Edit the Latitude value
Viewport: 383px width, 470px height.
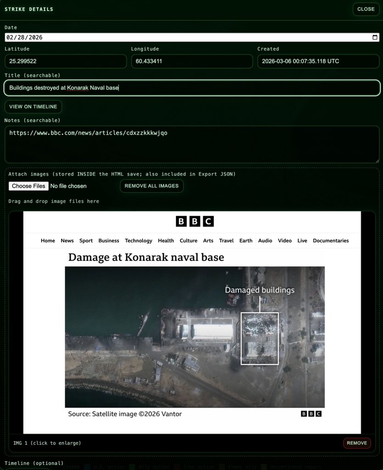[66, 61]
